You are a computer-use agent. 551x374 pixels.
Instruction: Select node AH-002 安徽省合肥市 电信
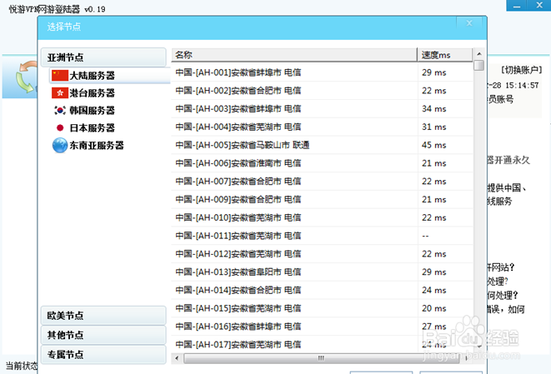tap(322, 91)
